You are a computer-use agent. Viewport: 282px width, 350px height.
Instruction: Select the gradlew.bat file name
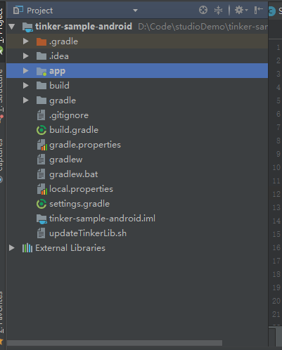point(74,174)
